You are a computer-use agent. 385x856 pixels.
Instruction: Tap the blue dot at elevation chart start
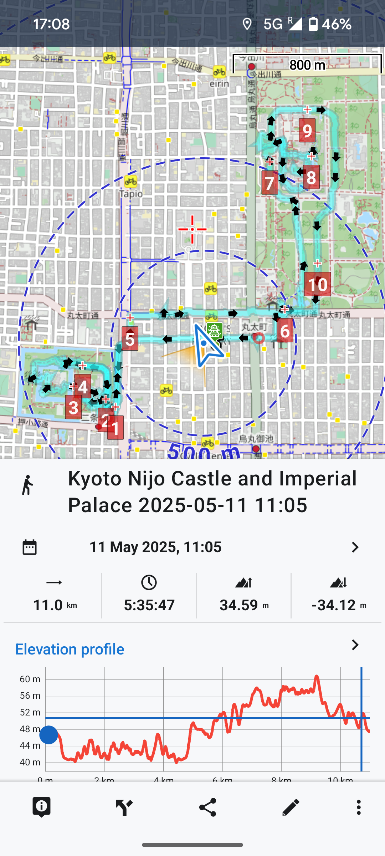pos(49,735)
